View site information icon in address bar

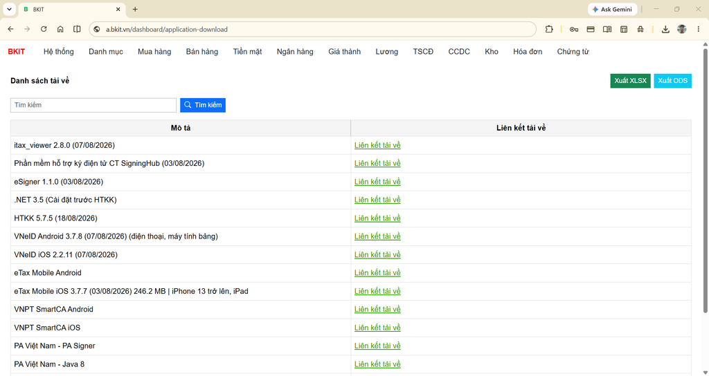click(x=96, y=29)
